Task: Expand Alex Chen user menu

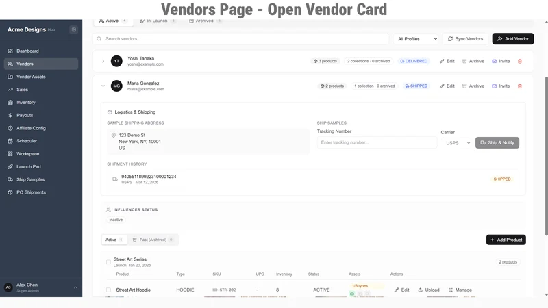Action: [x=75, y=287]
